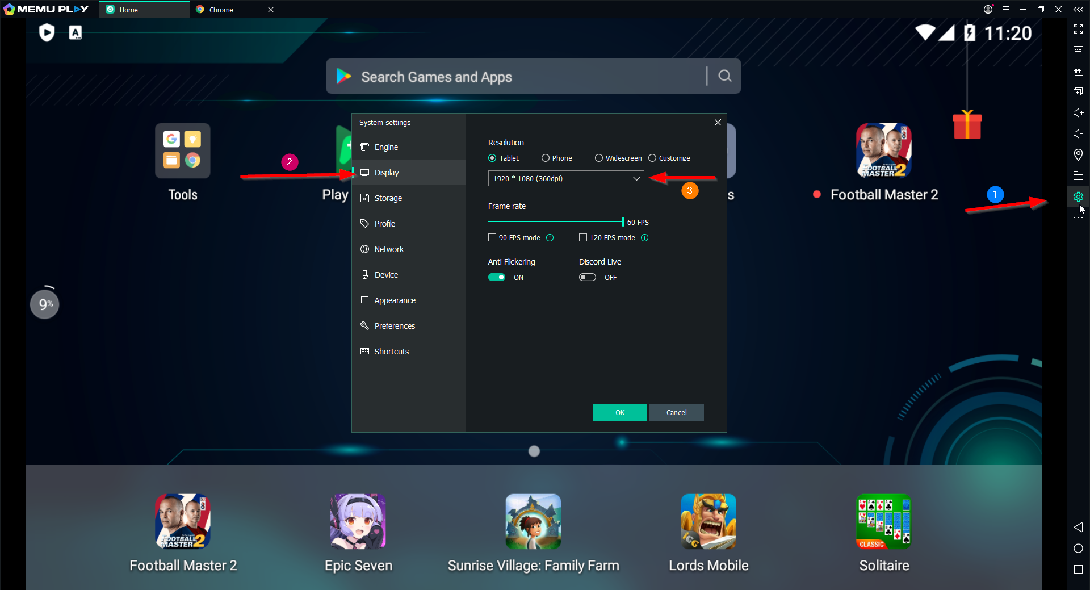Open the shared folder sidebar icon
The height and width of the screenshot is (590, 1090).
click(x=1078, y=175)
